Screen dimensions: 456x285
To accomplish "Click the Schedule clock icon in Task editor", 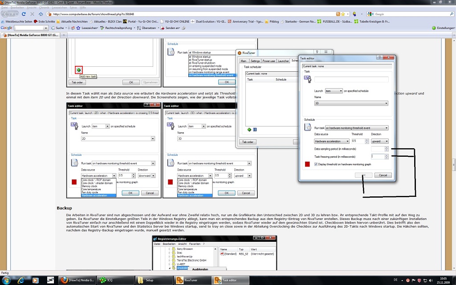I will (x=308, y=127).
